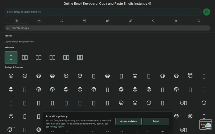Screen dimensions: 215x134
Task: Choose the last skin tone option
Action: 80,57
